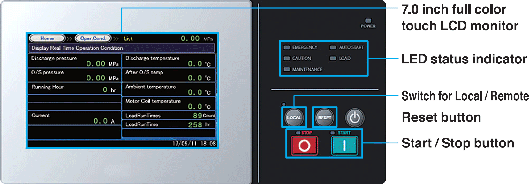The width and height of the screenshot is (529, 184).
Task: Toggle the LOCAL/remote switch button
Action: coord(294,117)
